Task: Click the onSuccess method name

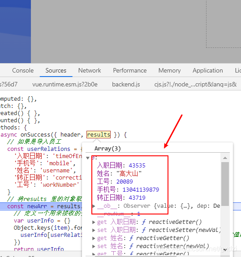Action: tap(35, 135)
